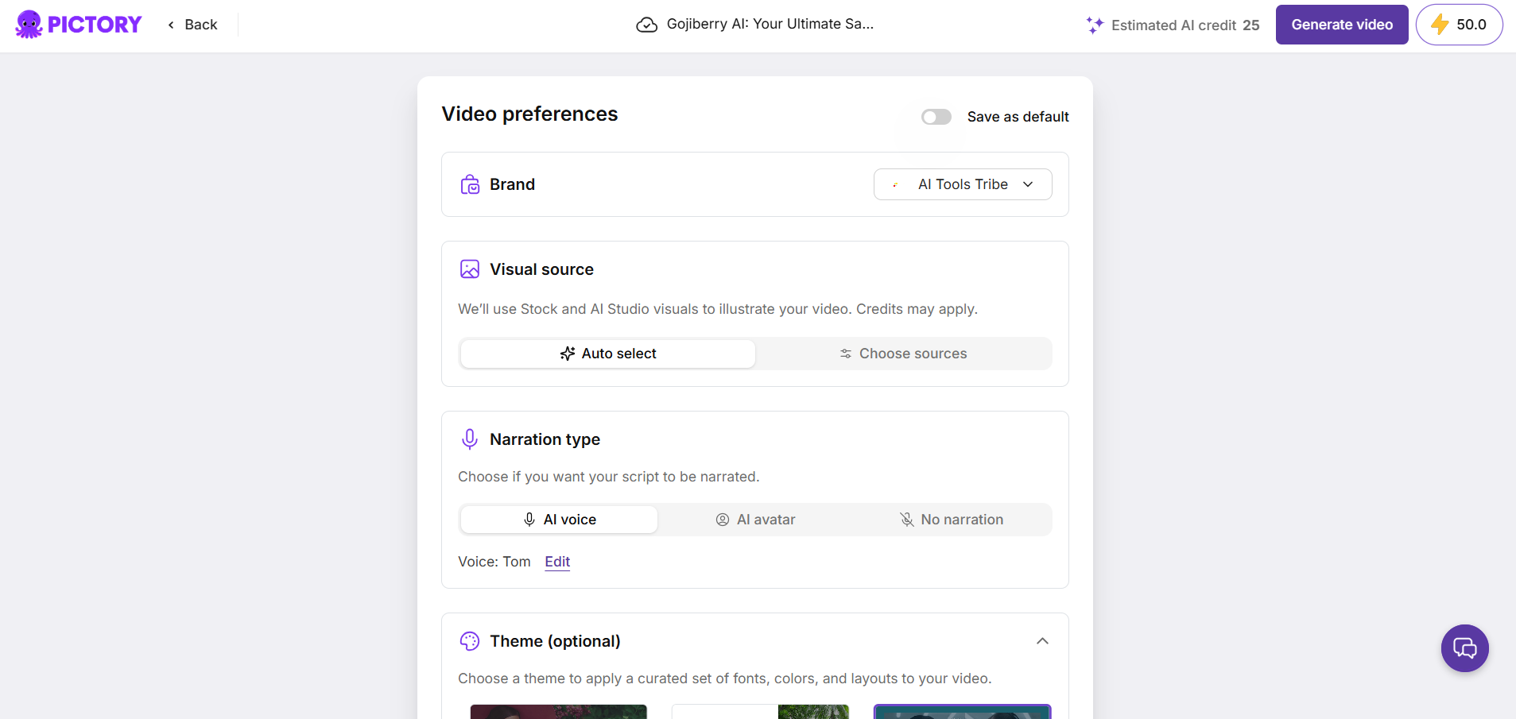This screenshot has height=719, width=1516.
Task: Switch to Choose sources option
Action: [x=904, y=354]
